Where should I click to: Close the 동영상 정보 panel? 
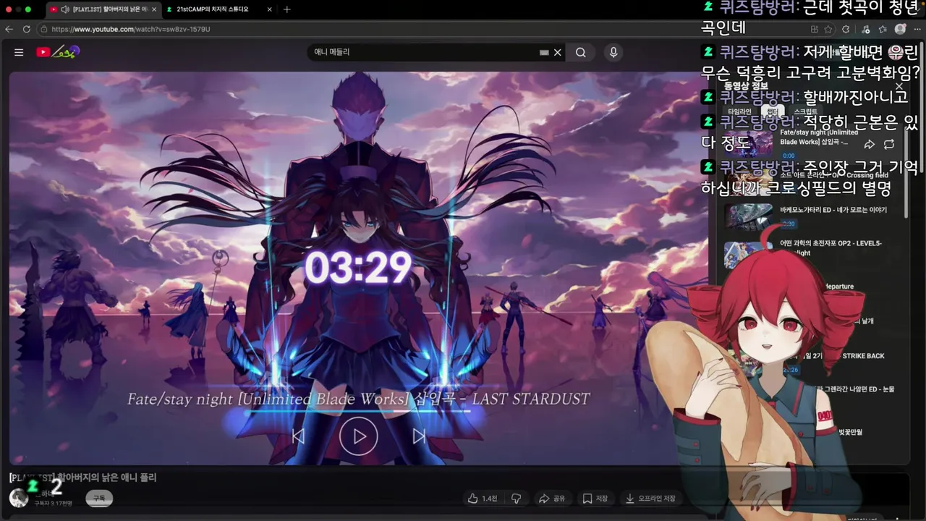click(x=899, y=86)
